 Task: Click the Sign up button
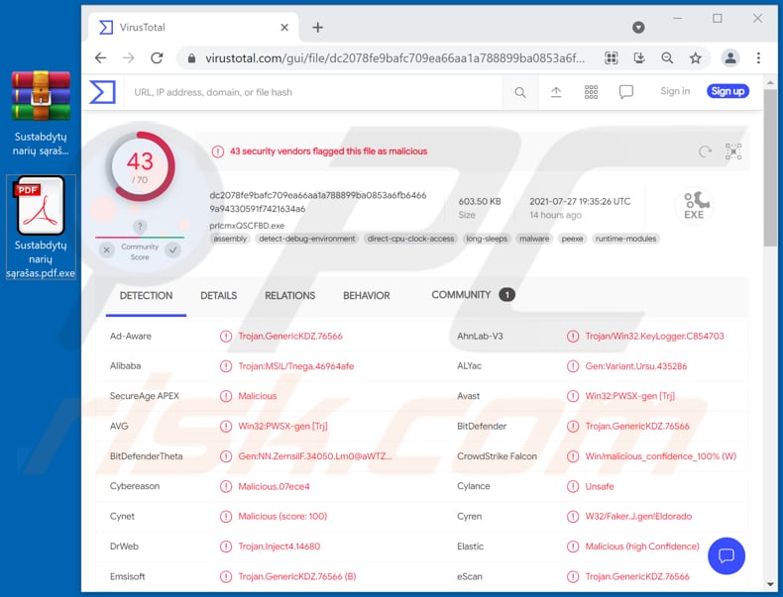click(727, 91)
